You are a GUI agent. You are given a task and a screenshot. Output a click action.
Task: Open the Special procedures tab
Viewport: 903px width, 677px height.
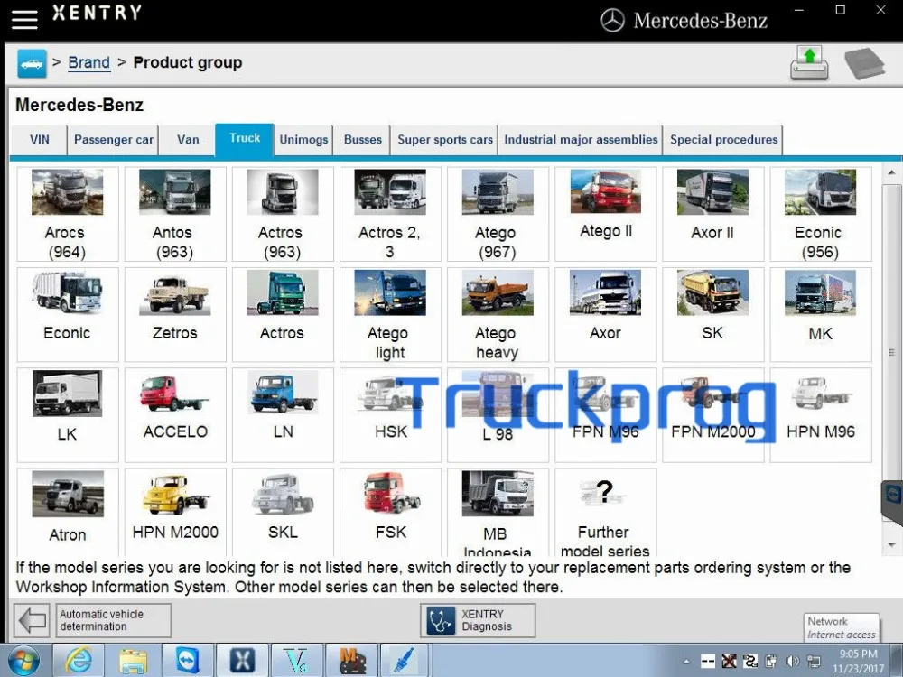[723, 140]
